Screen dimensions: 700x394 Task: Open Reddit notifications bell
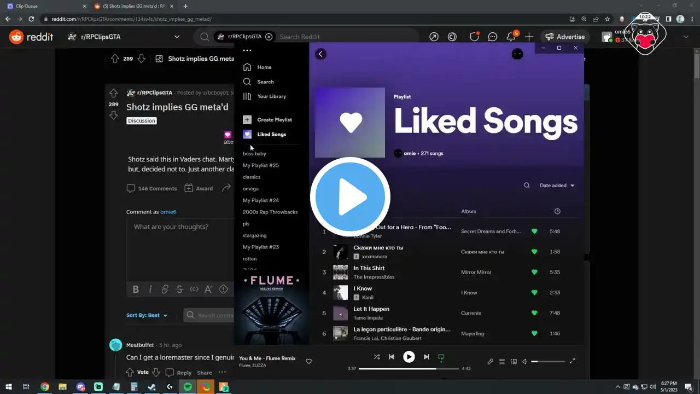[511, 37]
